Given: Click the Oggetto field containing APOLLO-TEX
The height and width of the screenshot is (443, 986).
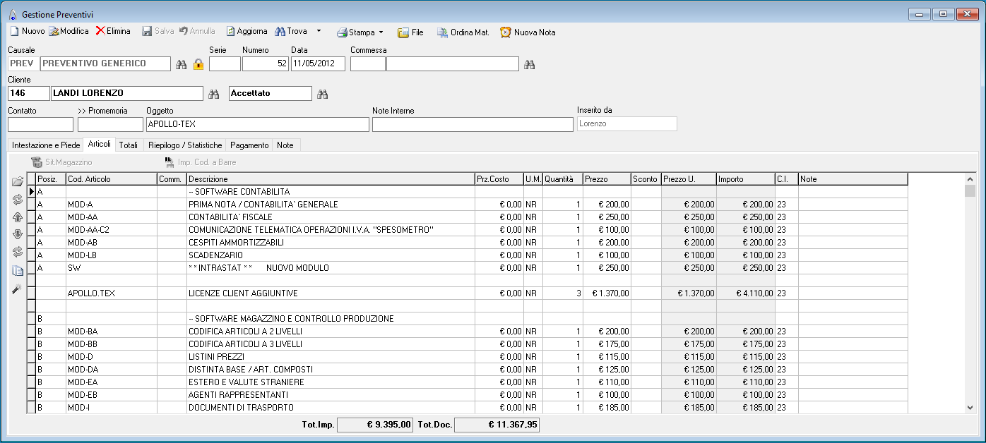Looking at the screenshot, I should tap(257, 124).
